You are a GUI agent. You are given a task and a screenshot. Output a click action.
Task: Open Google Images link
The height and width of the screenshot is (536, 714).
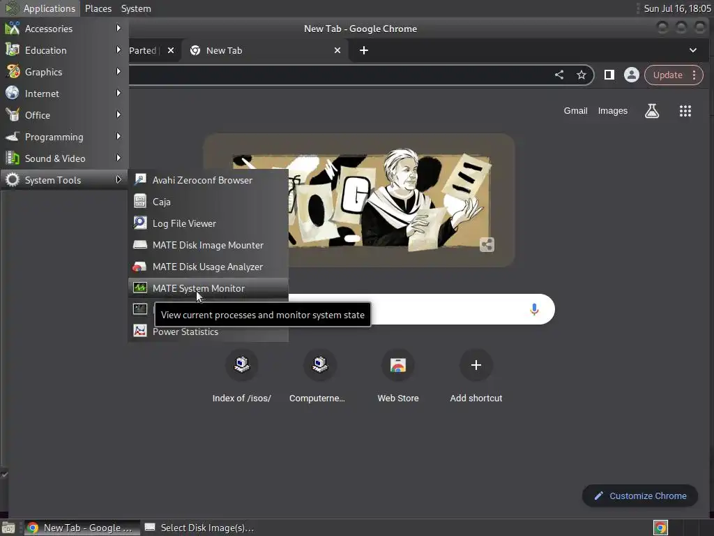(x=612, y=111)
